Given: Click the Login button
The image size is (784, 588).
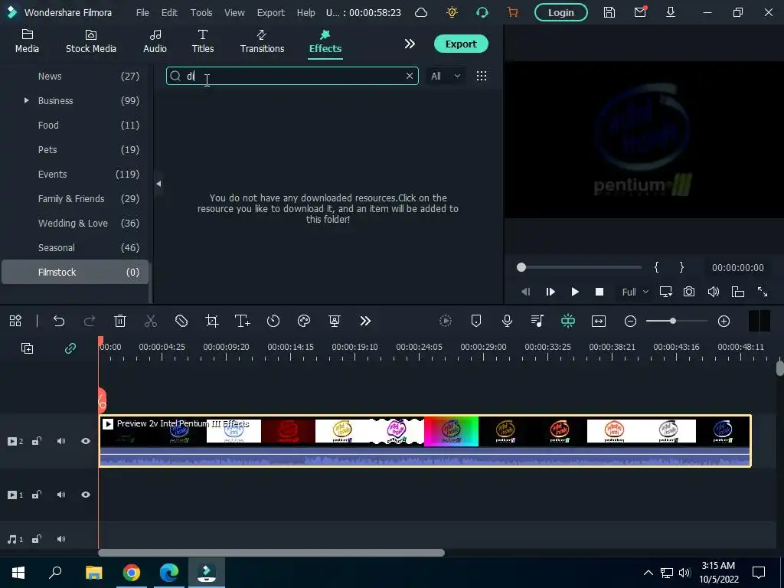Looking at the screenshot, I should pyautogui.click(x=561, y=12).
